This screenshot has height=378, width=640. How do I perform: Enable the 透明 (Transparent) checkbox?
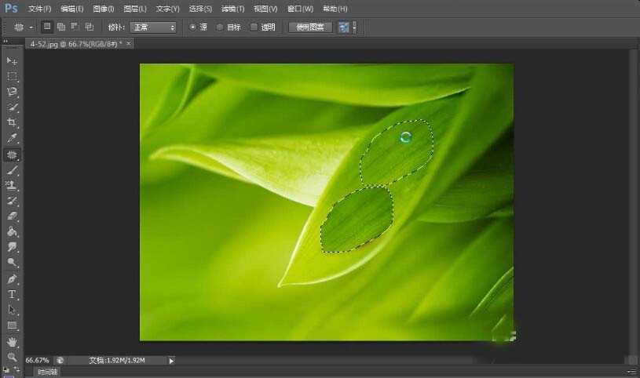coord(254,27)
